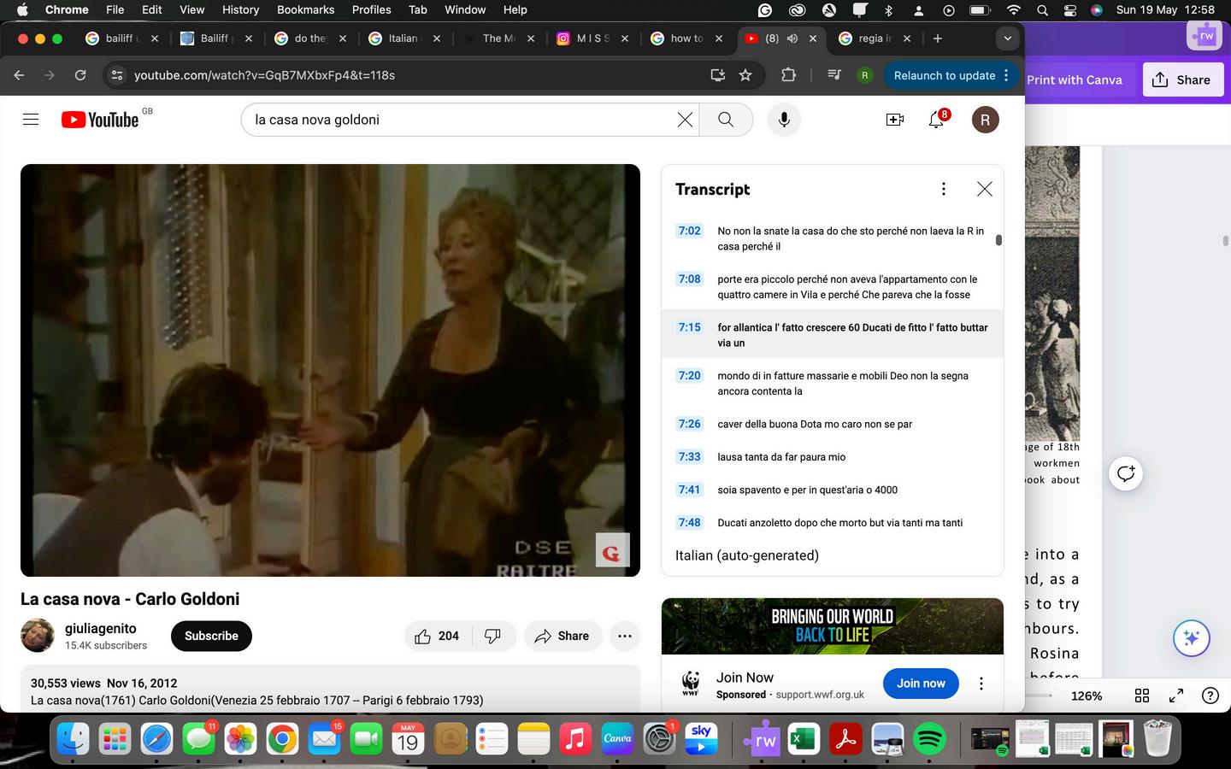Click the Chrome address bar URL

pos(264,75)
